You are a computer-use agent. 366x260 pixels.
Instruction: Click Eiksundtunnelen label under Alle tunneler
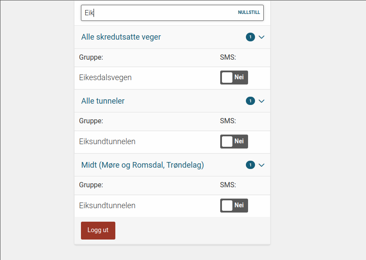click(107, 142)
